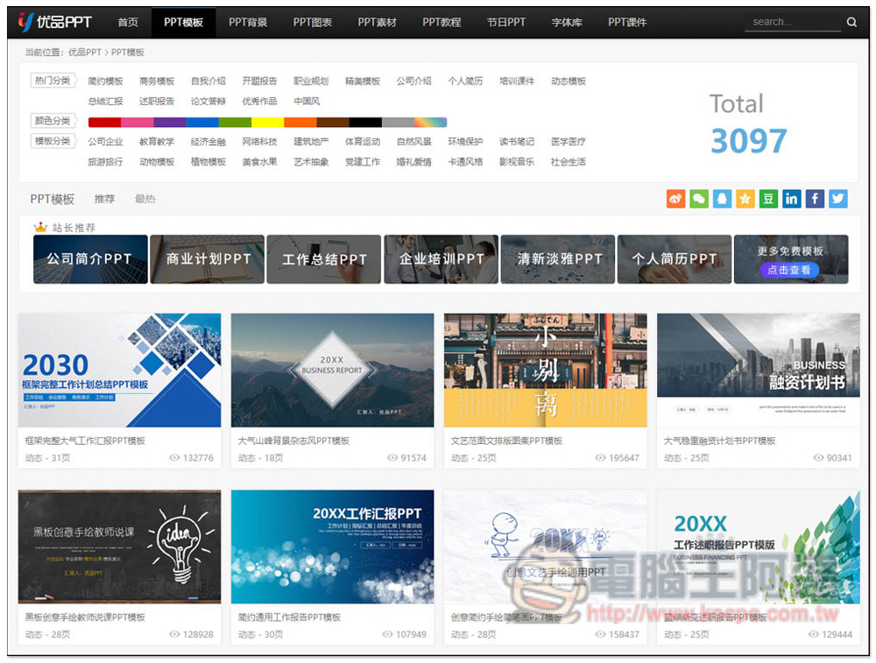876x663 pixels.
Task: Click the 中国风 category link
Action: 307,102
